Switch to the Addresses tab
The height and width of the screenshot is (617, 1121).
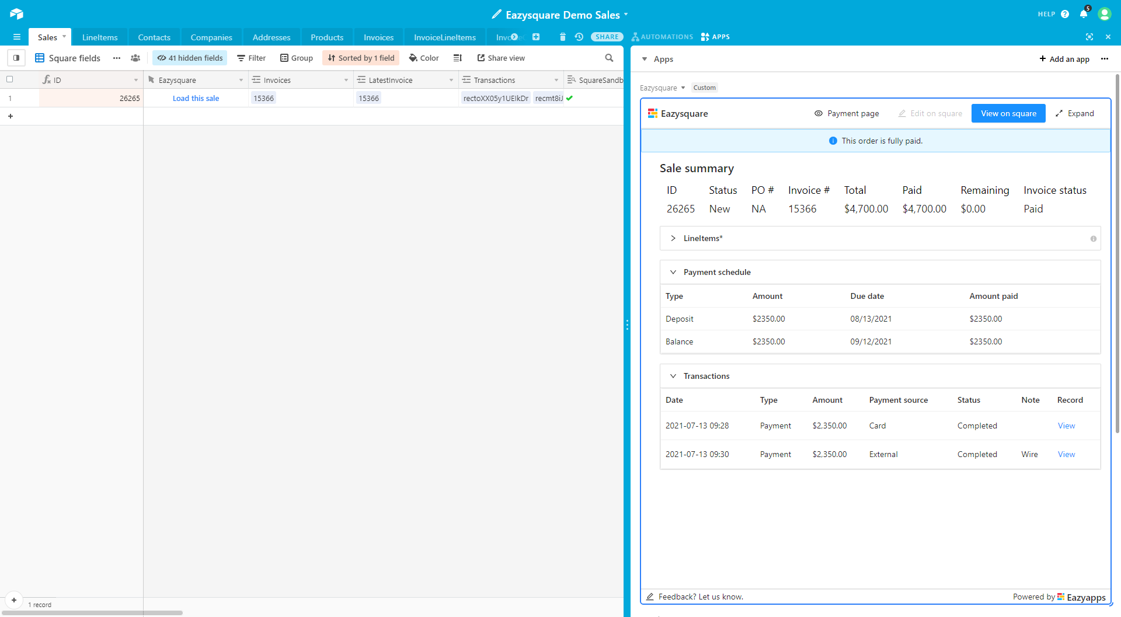tap(271, 37)
